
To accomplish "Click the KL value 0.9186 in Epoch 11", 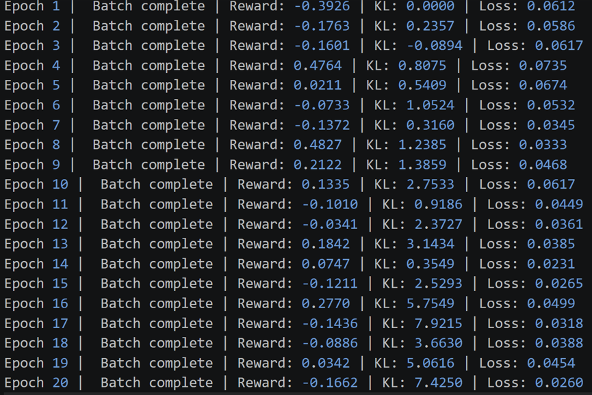I will click(x=438, y=204).
